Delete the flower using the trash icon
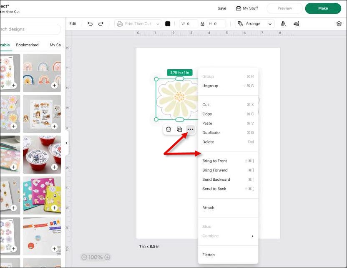Viewport: 347px width, 268px height. click(168, 129)
